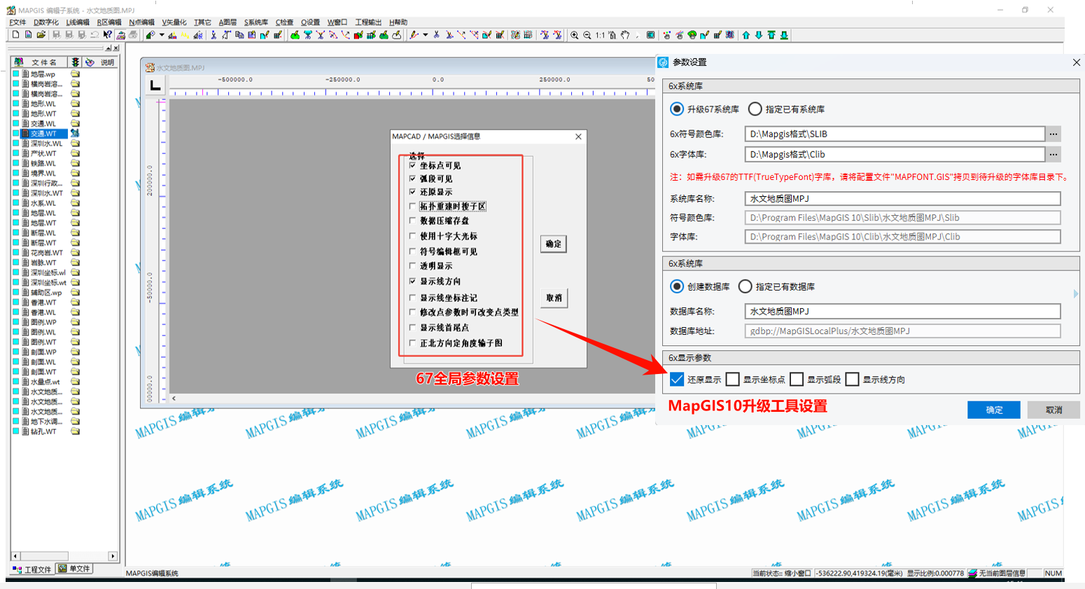Click the 1:1 original scale icon
The height and width of the screenshot is (589, 1085).
click(600, 35)
